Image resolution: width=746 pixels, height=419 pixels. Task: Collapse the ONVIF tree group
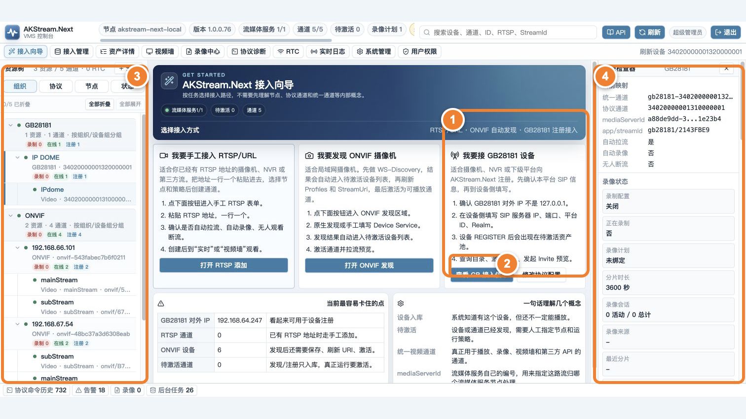10,216
